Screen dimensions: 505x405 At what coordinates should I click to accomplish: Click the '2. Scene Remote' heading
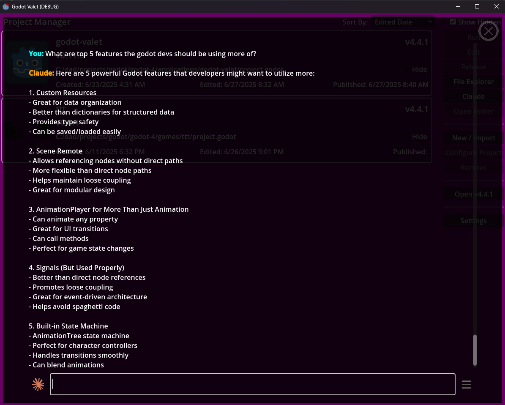coord(55,151)
